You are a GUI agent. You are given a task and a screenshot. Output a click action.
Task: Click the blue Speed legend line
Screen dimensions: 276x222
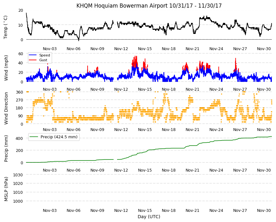click(33, 55)
